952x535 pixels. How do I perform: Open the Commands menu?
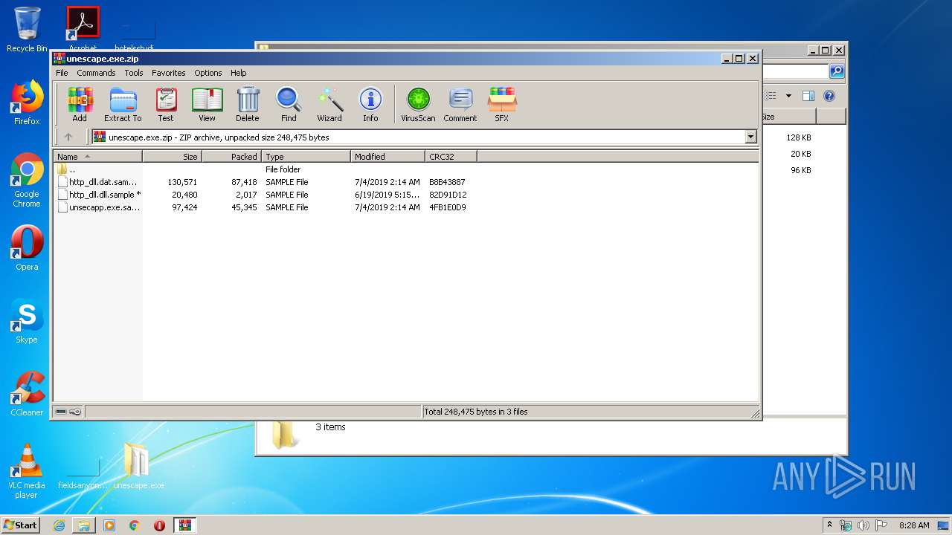[96, 73]
